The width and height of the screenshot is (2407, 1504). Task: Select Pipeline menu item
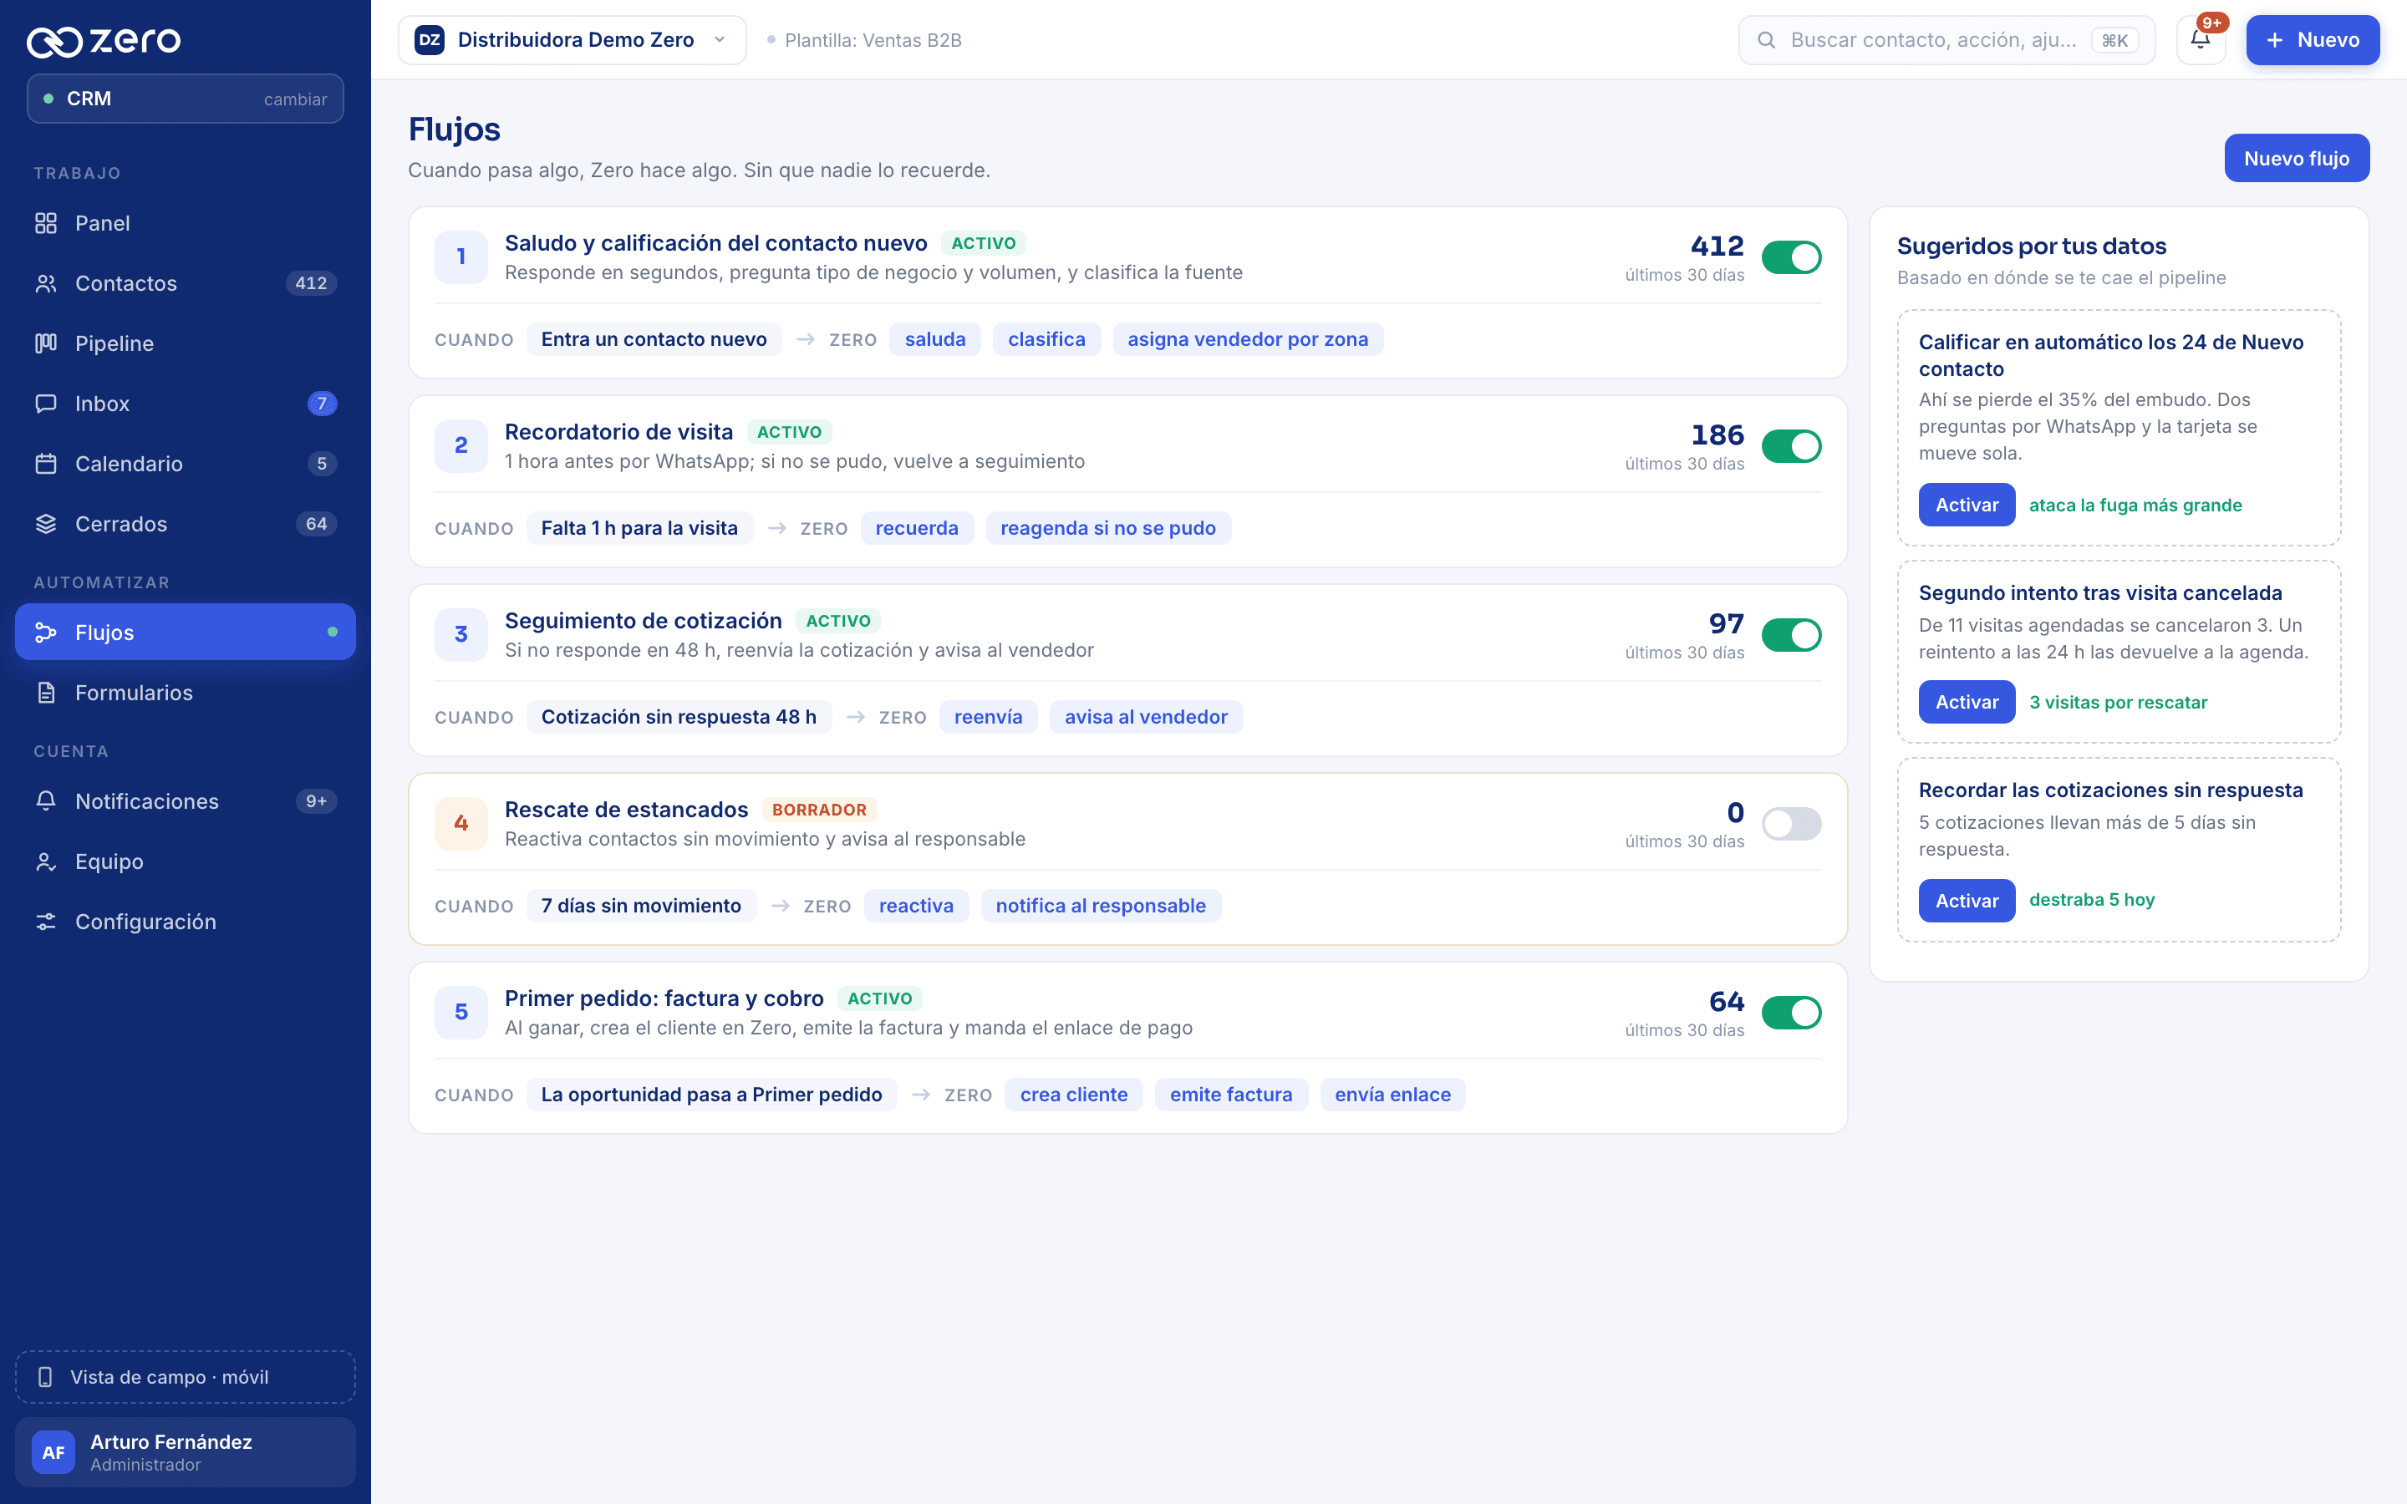[x=185, y=343]
